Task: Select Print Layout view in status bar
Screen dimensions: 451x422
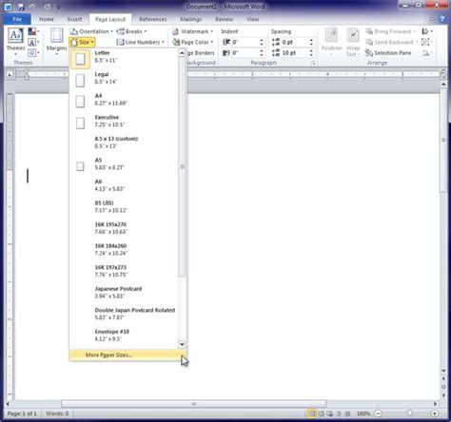Action: coord(311,413)
